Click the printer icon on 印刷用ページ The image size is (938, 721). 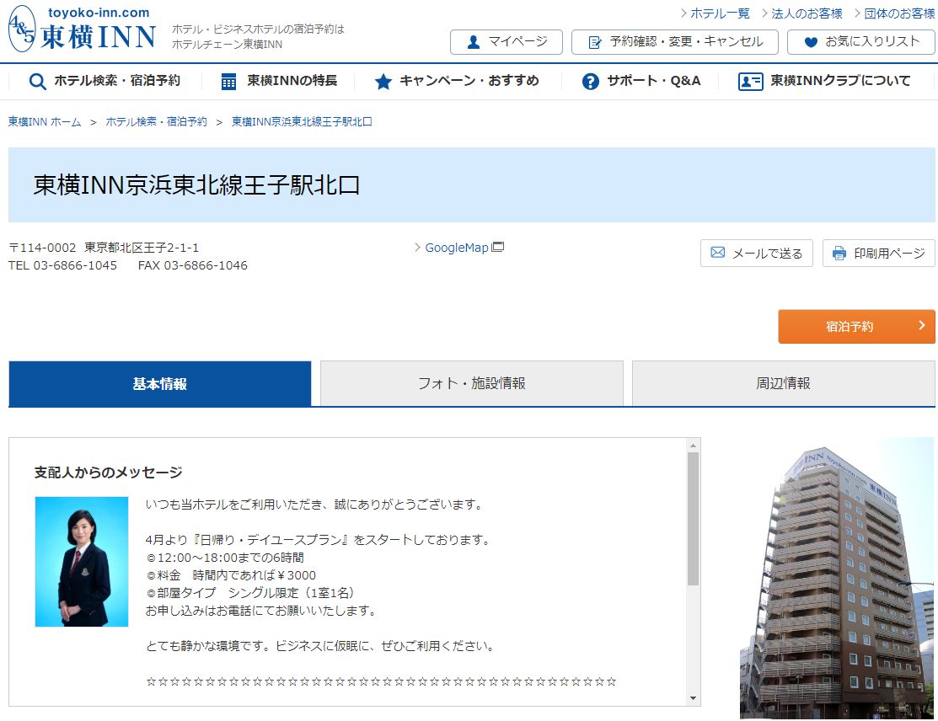click(x=839, y=253)
